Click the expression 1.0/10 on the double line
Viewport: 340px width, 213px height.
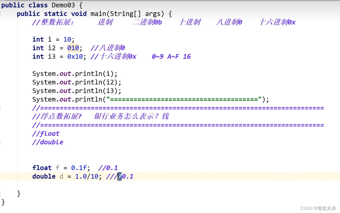86,176
